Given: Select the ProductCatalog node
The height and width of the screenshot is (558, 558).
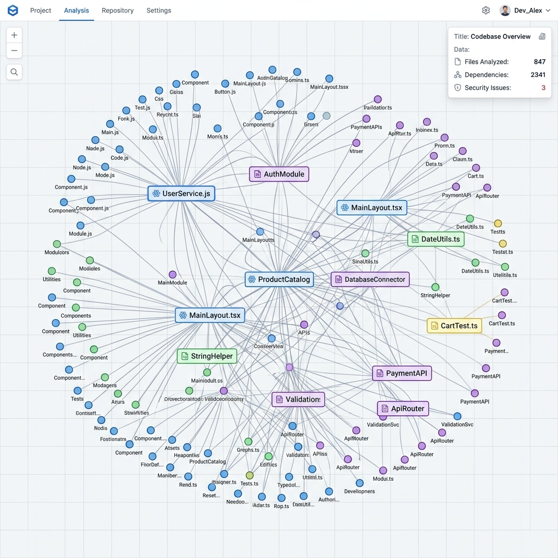Looking at the screenshot, I should tap(280, 280).
